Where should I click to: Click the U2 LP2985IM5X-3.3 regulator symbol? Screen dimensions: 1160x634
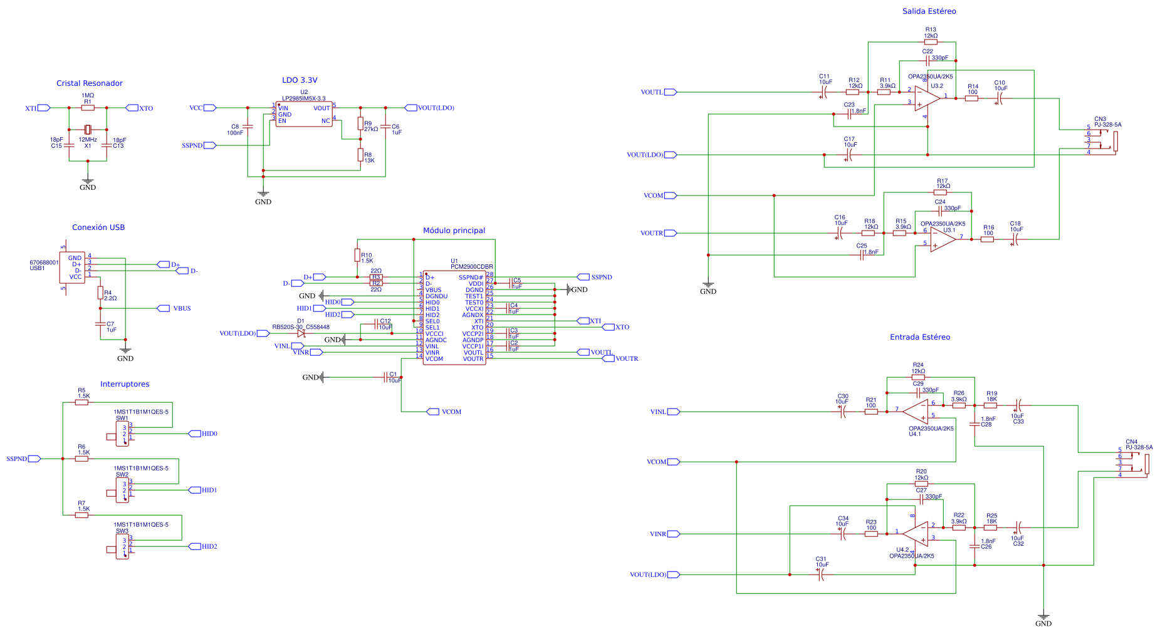pyautogui.click(x=304, y=114)
